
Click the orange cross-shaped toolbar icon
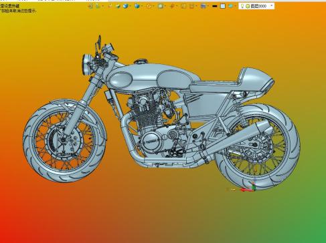tap(172, 6)
